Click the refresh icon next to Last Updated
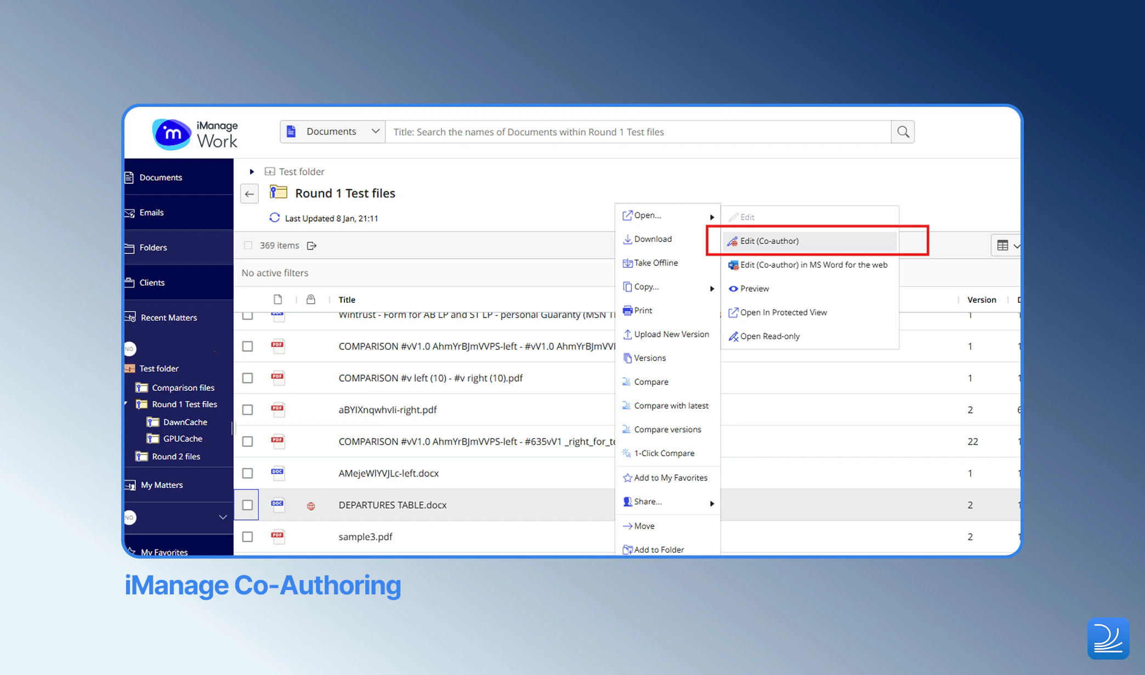This screenshot has width=1145, height=675. click(274, 218)
